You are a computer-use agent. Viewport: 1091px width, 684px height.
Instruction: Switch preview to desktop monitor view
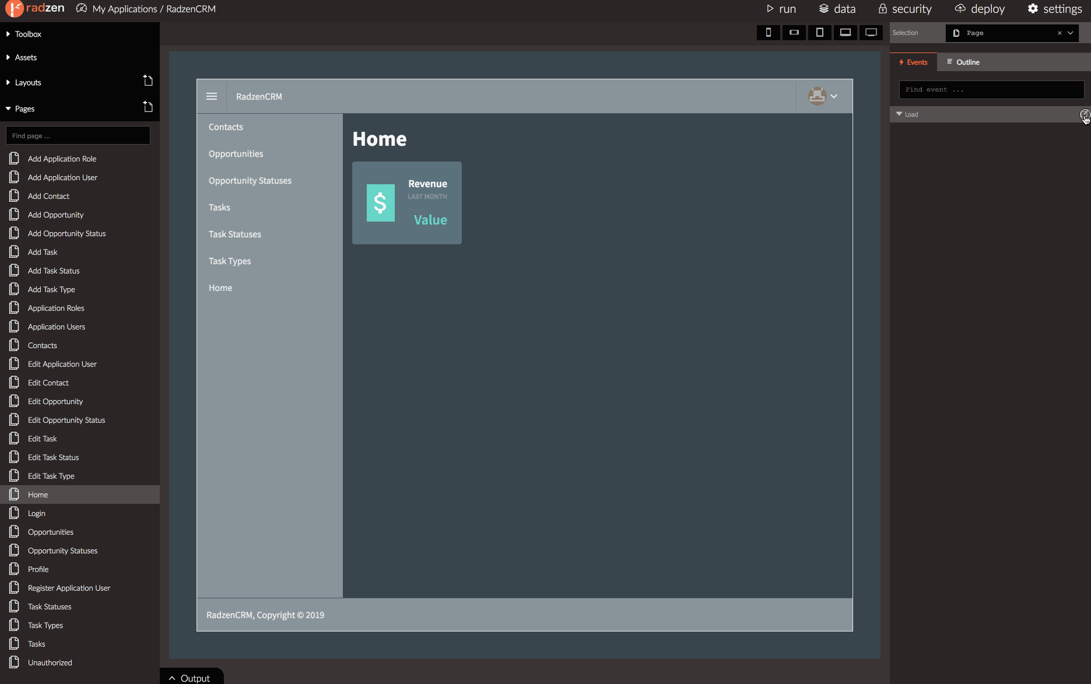(x=871, y=33)
